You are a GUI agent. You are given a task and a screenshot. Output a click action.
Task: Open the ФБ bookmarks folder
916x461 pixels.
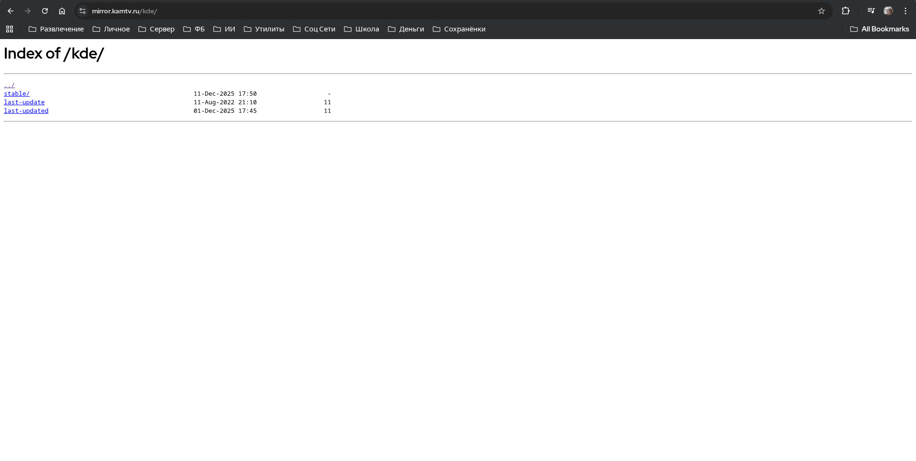click(x=194, y=29)
